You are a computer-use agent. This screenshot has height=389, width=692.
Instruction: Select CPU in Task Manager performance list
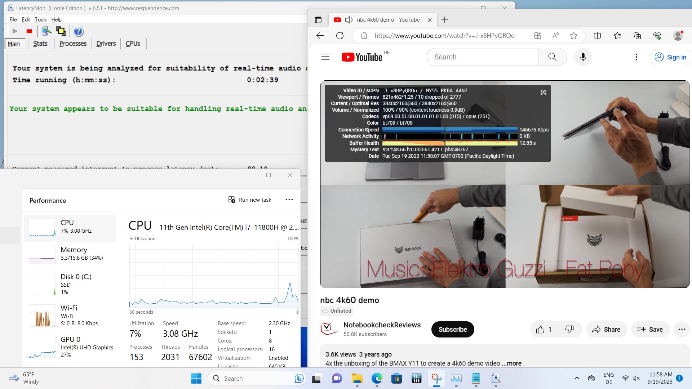coord(70,228)
